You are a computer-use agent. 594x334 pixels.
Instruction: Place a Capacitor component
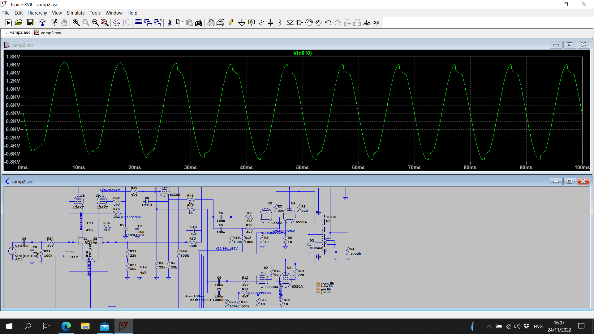tap(270, 23)
